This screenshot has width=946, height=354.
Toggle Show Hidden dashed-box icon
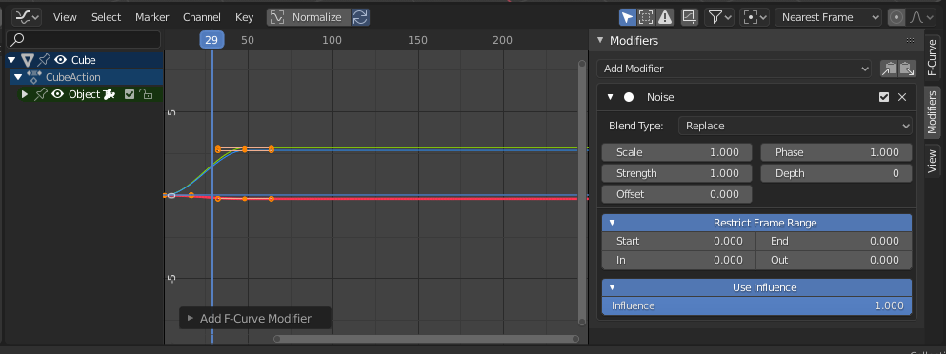(646, 17)
